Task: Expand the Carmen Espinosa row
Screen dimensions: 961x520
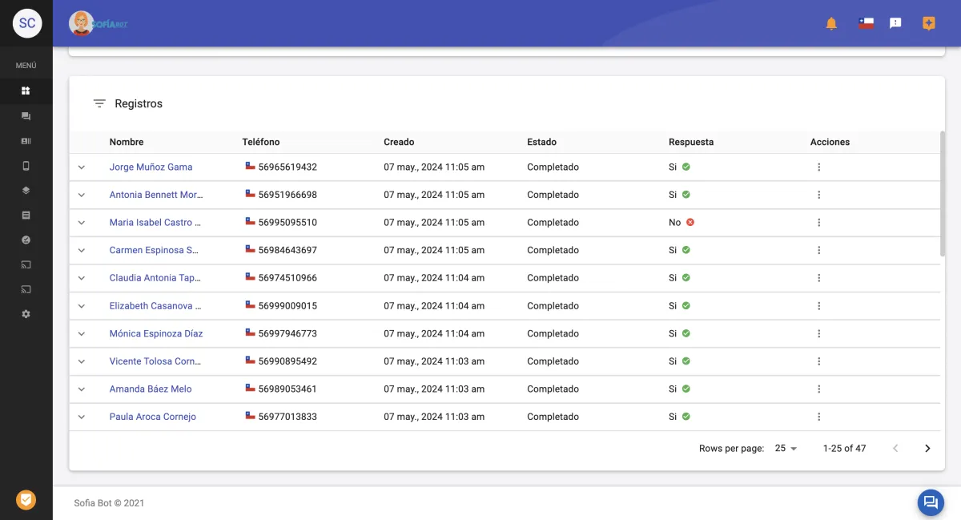Action: (x=81, y=250)
